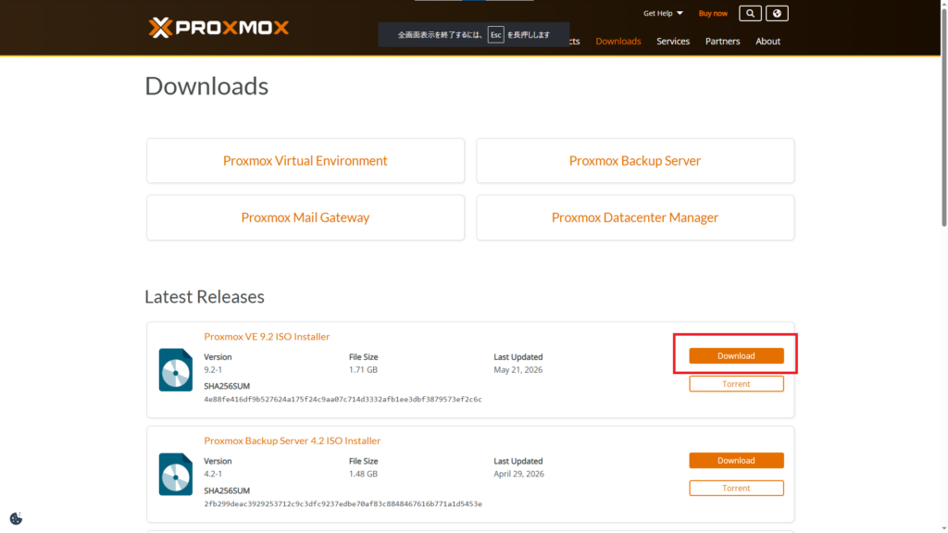
Task: Open the globe language selector icon
Action: pyautogui.click(x=777, y=13)
